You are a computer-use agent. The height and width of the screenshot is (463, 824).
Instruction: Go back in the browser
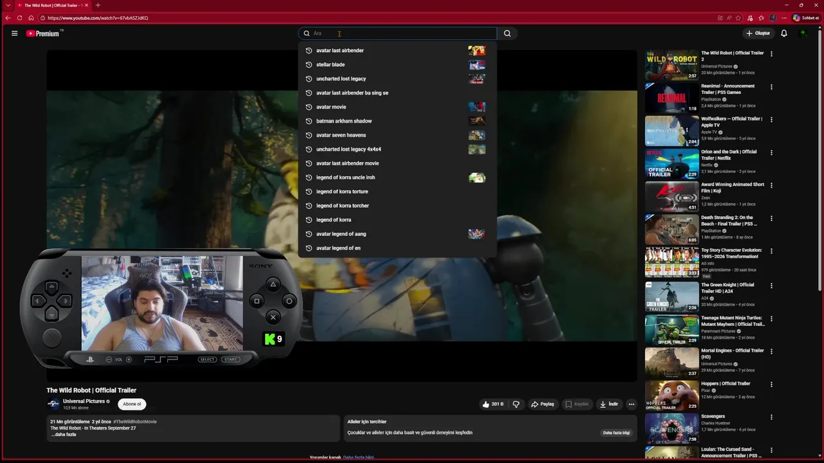point(8,18)
